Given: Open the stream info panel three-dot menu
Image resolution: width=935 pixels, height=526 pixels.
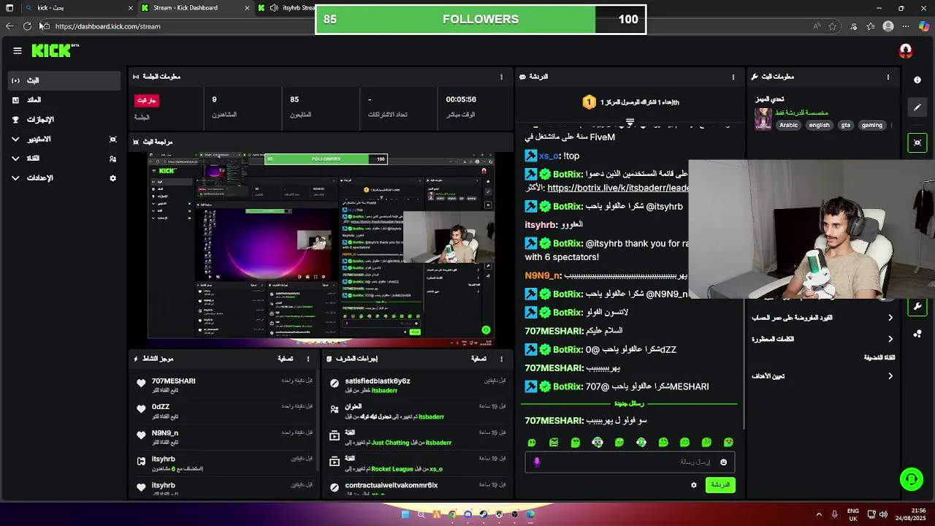Looking at the screenshot, I should [x=888, y=77].
